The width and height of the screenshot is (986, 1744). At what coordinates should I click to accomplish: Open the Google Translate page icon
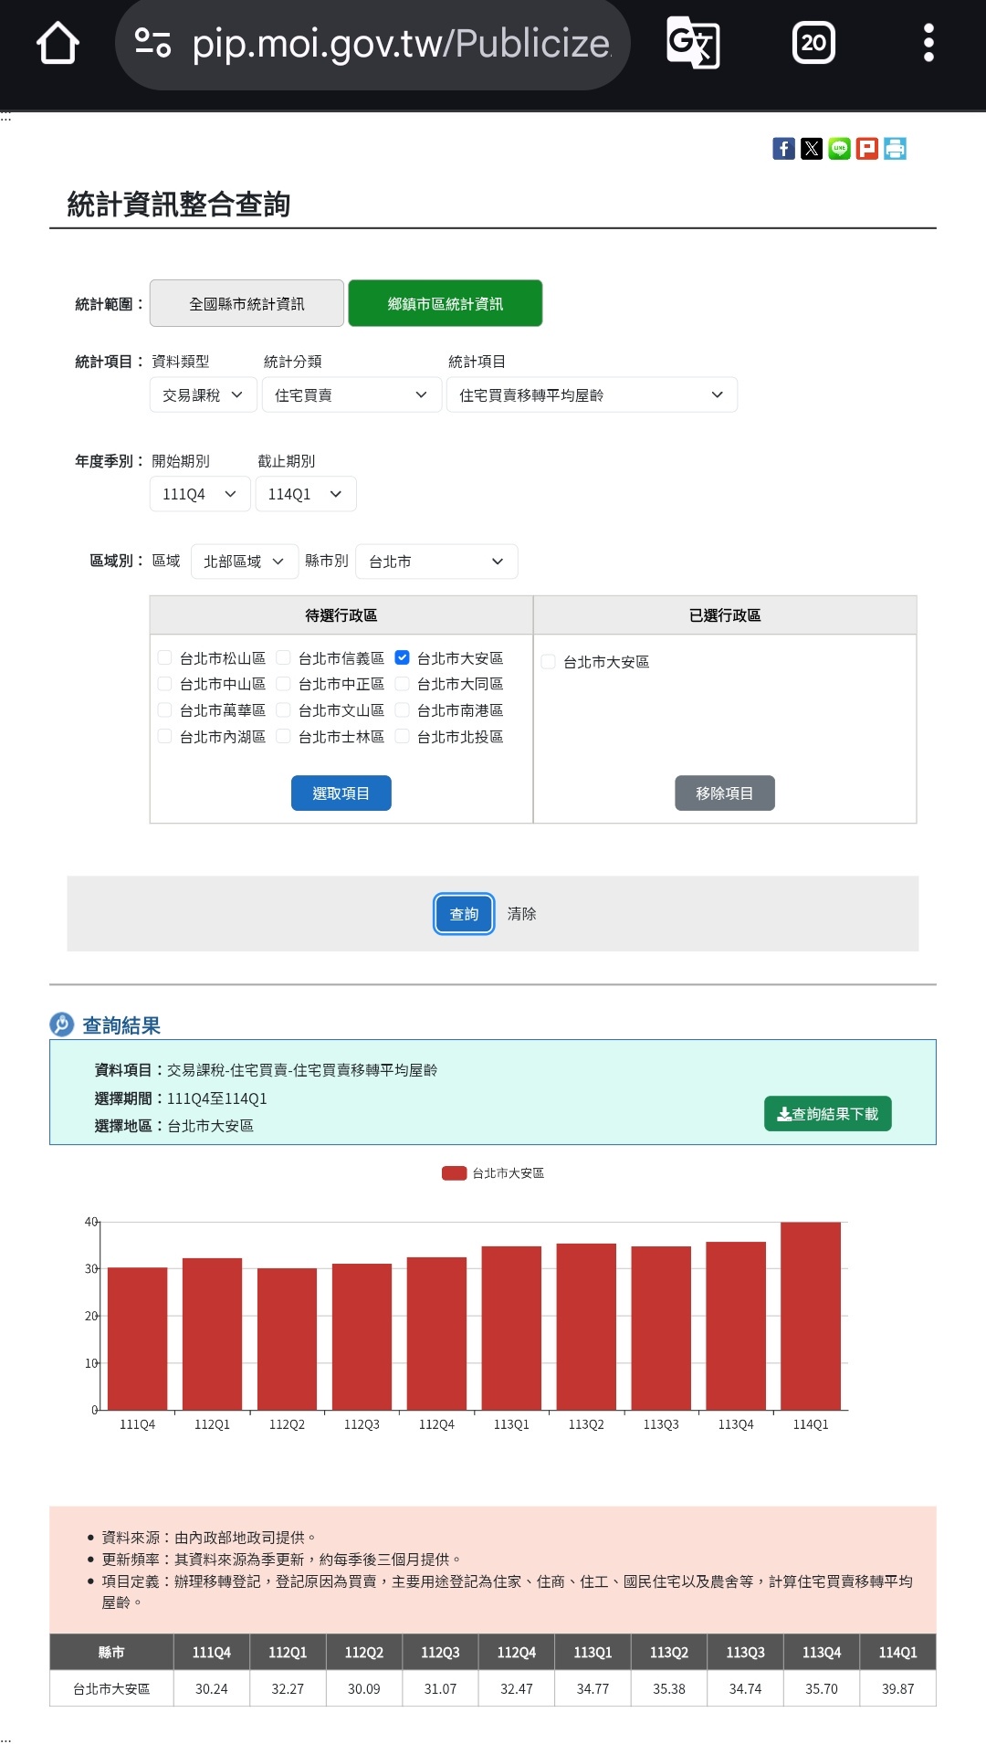(693, 43)
